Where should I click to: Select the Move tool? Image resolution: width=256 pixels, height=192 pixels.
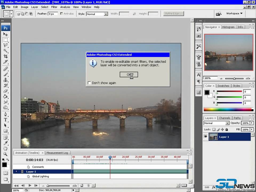tap(5, 34)
